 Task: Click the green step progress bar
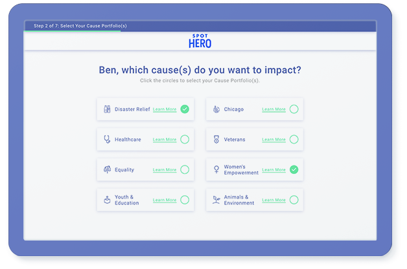pos(72,31)
